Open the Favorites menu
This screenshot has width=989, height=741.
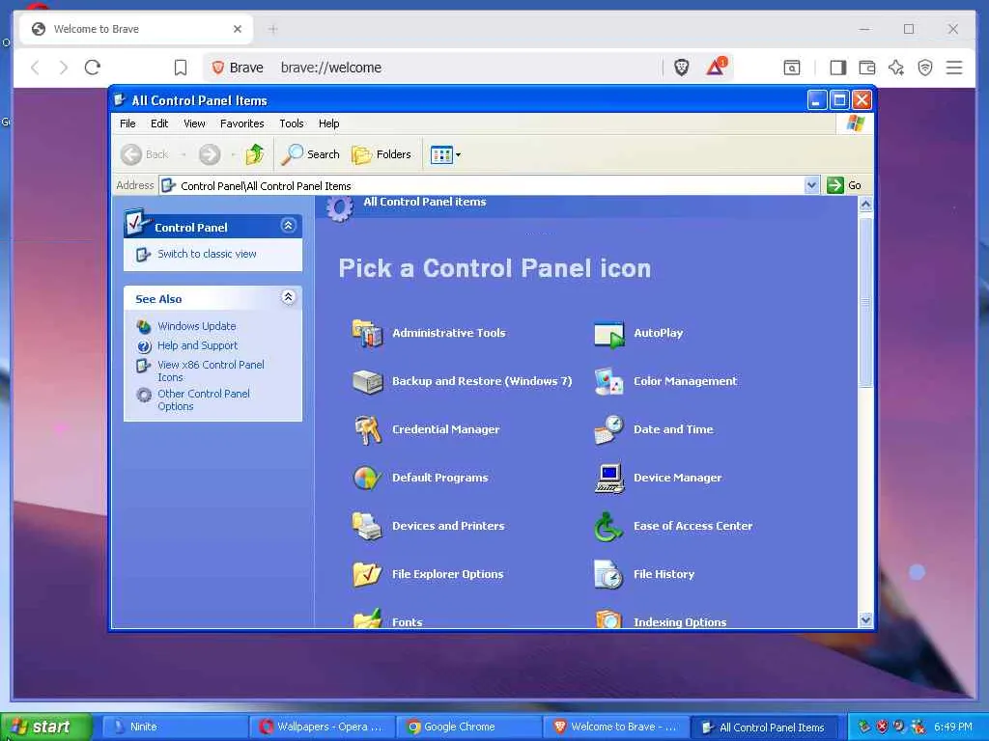(x=242, y=123)
